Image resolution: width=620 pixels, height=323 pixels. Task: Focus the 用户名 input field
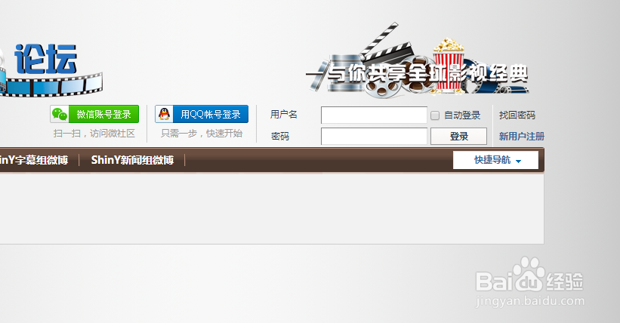374,115
